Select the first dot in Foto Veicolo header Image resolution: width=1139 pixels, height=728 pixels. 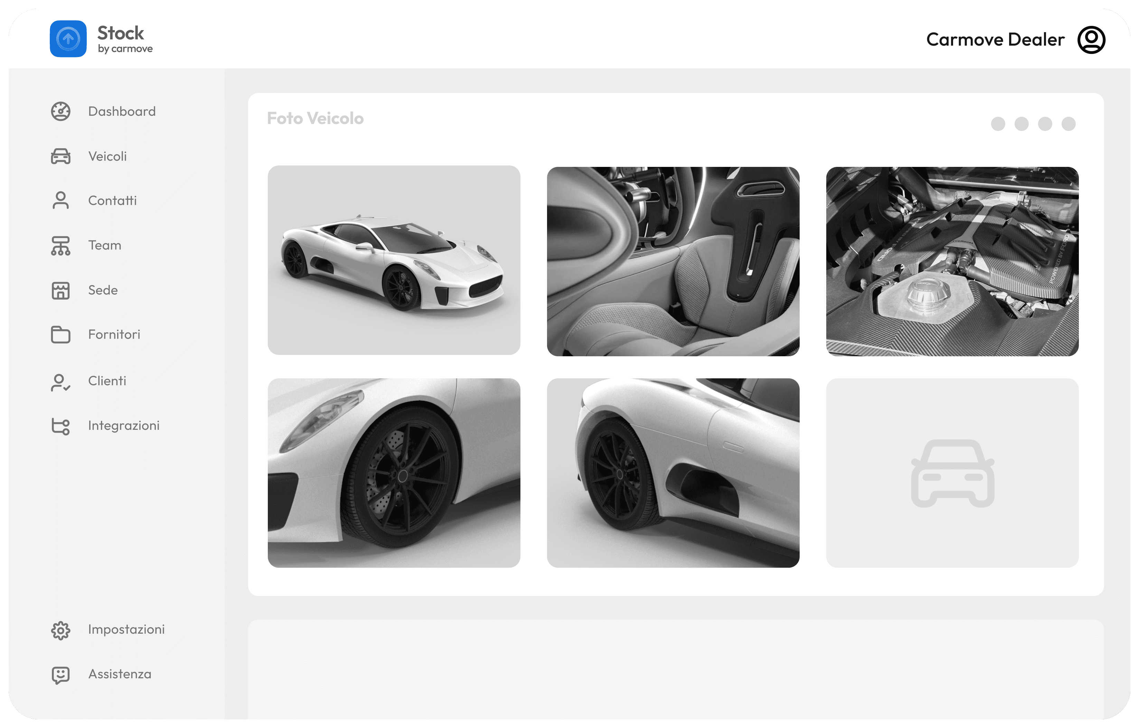click(x=998, y=124)
